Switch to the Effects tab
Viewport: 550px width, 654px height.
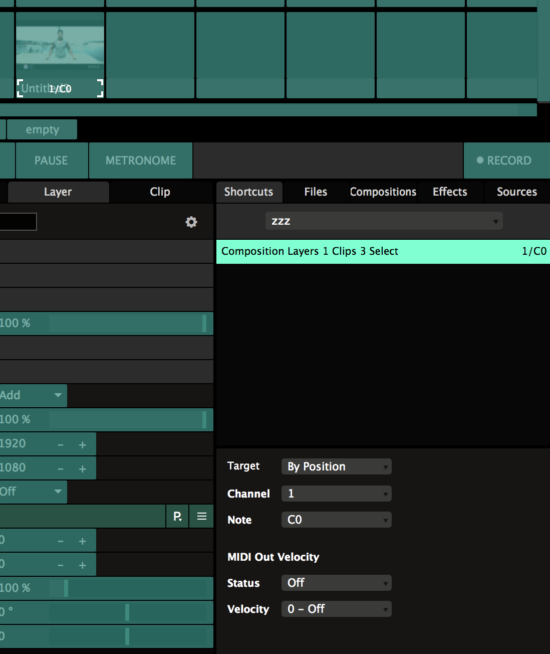coord(450,192)
